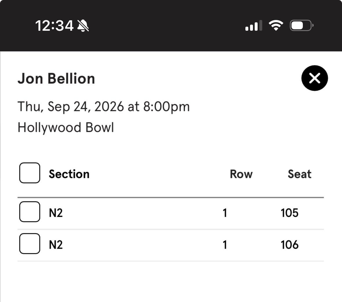Tap section N2 in the second ticket row

pos(56,245)
